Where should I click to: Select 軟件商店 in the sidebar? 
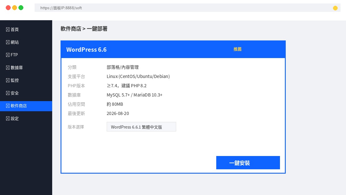tap(26, 106)
